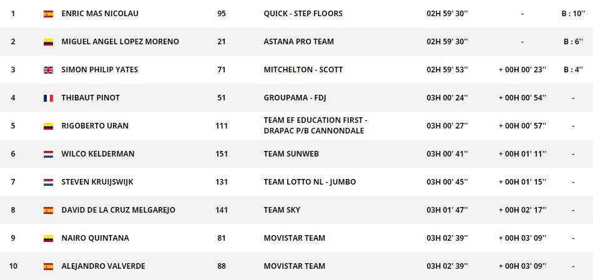
Task: Click the Dutch flag beside Wilco Kelderman
Action: click(48, 154)
